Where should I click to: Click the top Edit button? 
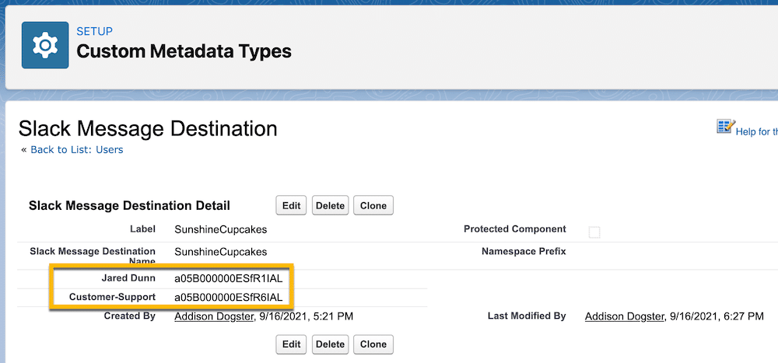(291, 206)
